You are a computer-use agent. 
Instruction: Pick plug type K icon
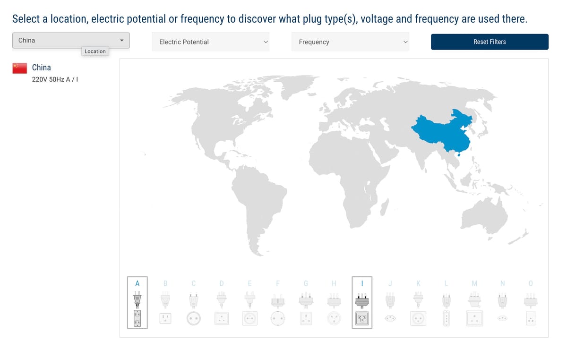(418, 303)
